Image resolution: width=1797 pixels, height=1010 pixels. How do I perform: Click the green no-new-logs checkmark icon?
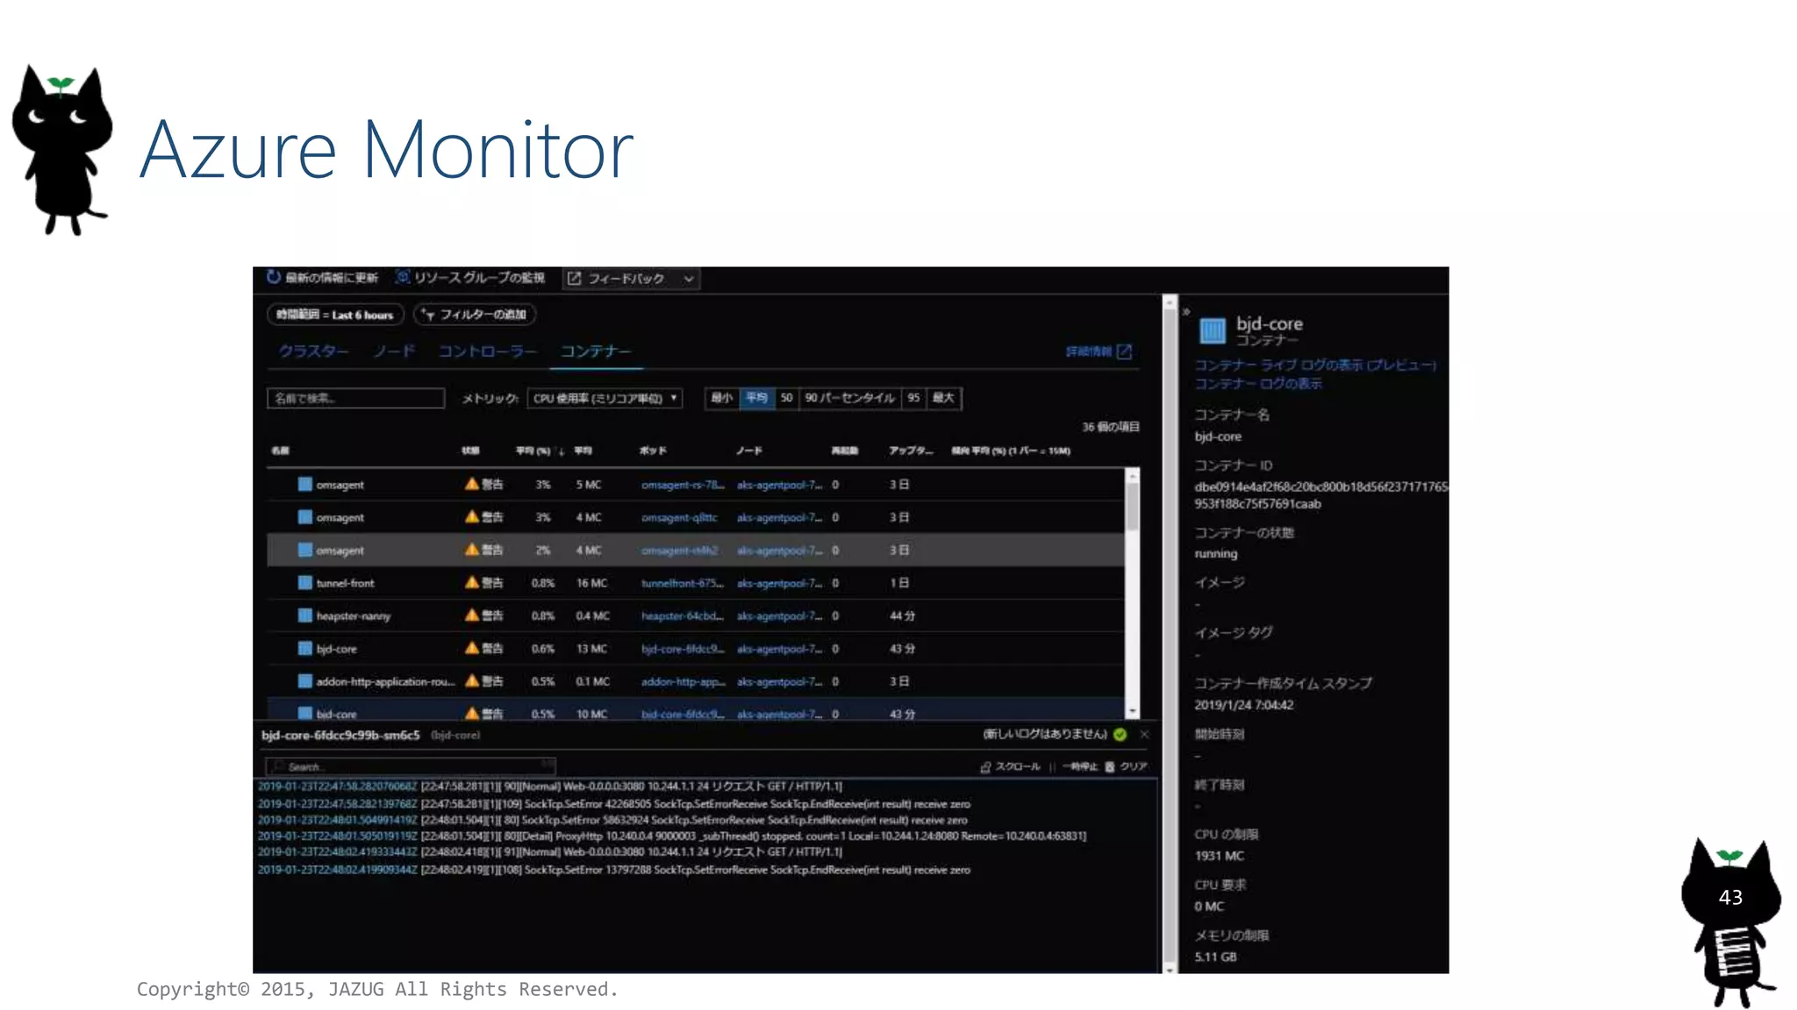(1120, 735)
